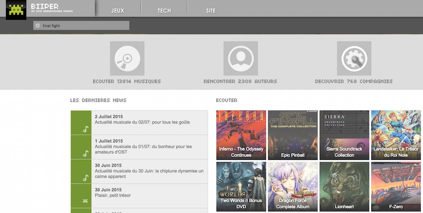
Task: Open the Rencontrer 2308 auteurs link
Action: click(x=240, y=81)
